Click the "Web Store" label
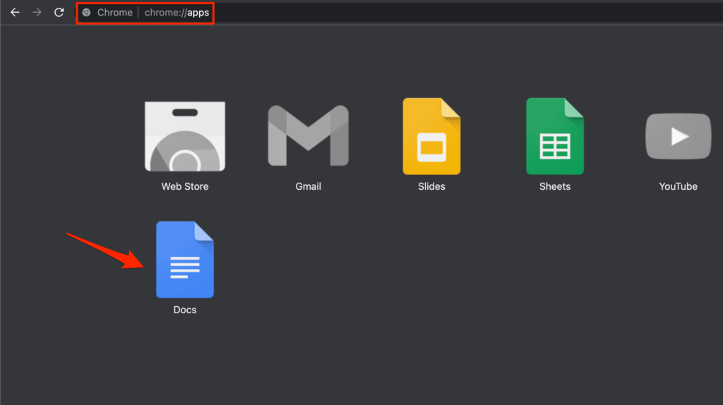 (185, 186)
